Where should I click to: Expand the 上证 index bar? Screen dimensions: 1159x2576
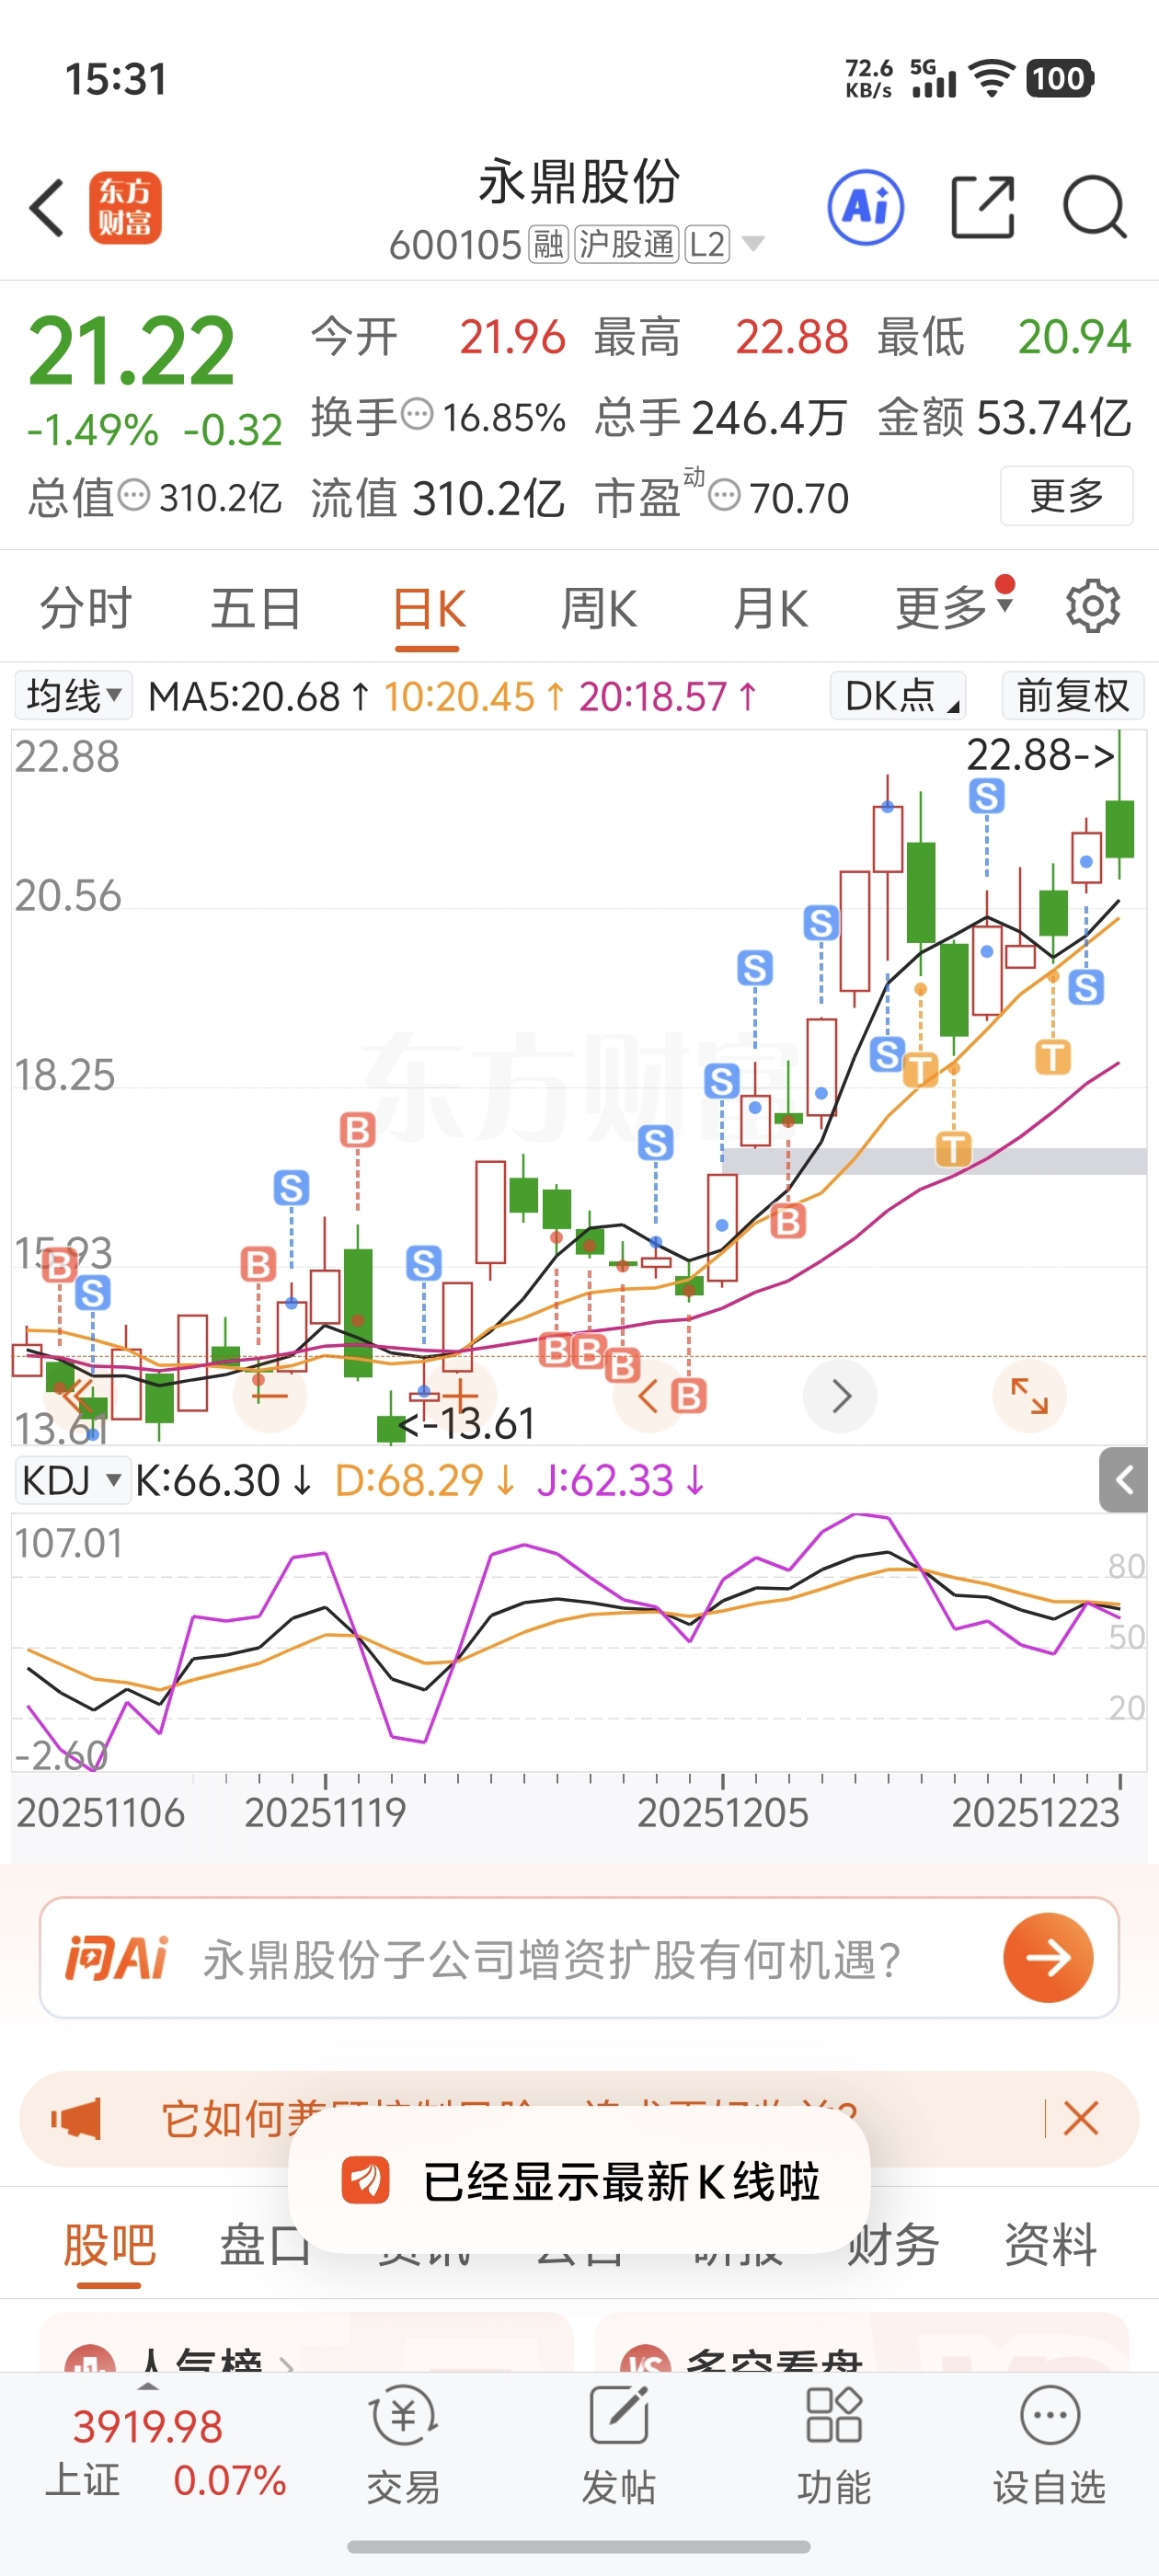[x=148, y=2386]
